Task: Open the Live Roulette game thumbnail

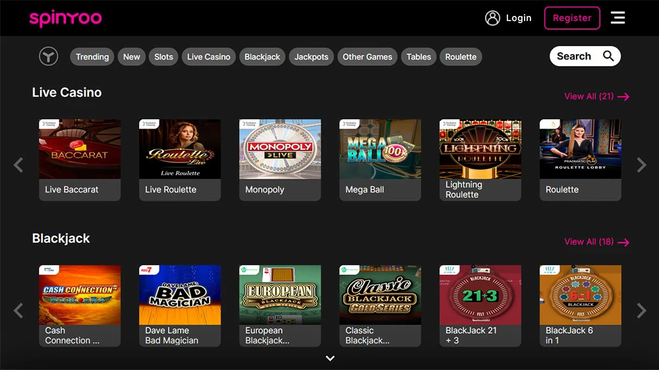Action: pyautogui.click(x=180, y=149)
